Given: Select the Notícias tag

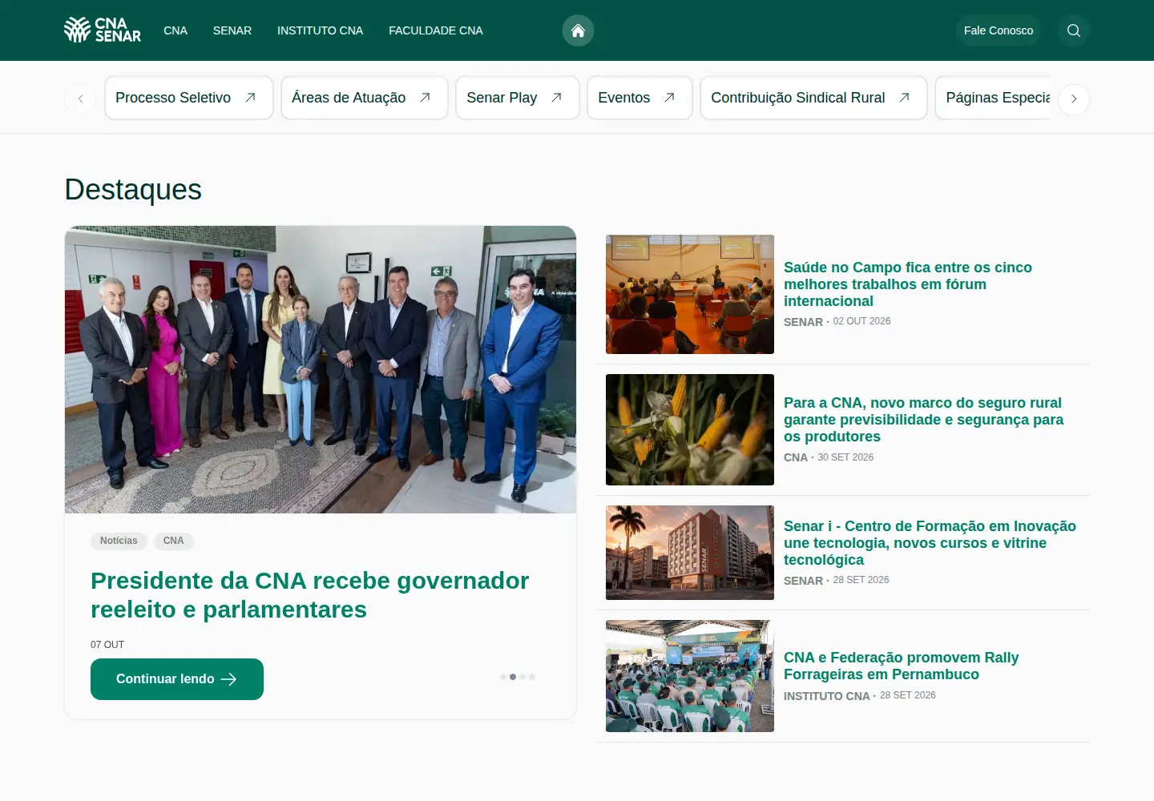Looking at the screenshot, I should 119,541.
